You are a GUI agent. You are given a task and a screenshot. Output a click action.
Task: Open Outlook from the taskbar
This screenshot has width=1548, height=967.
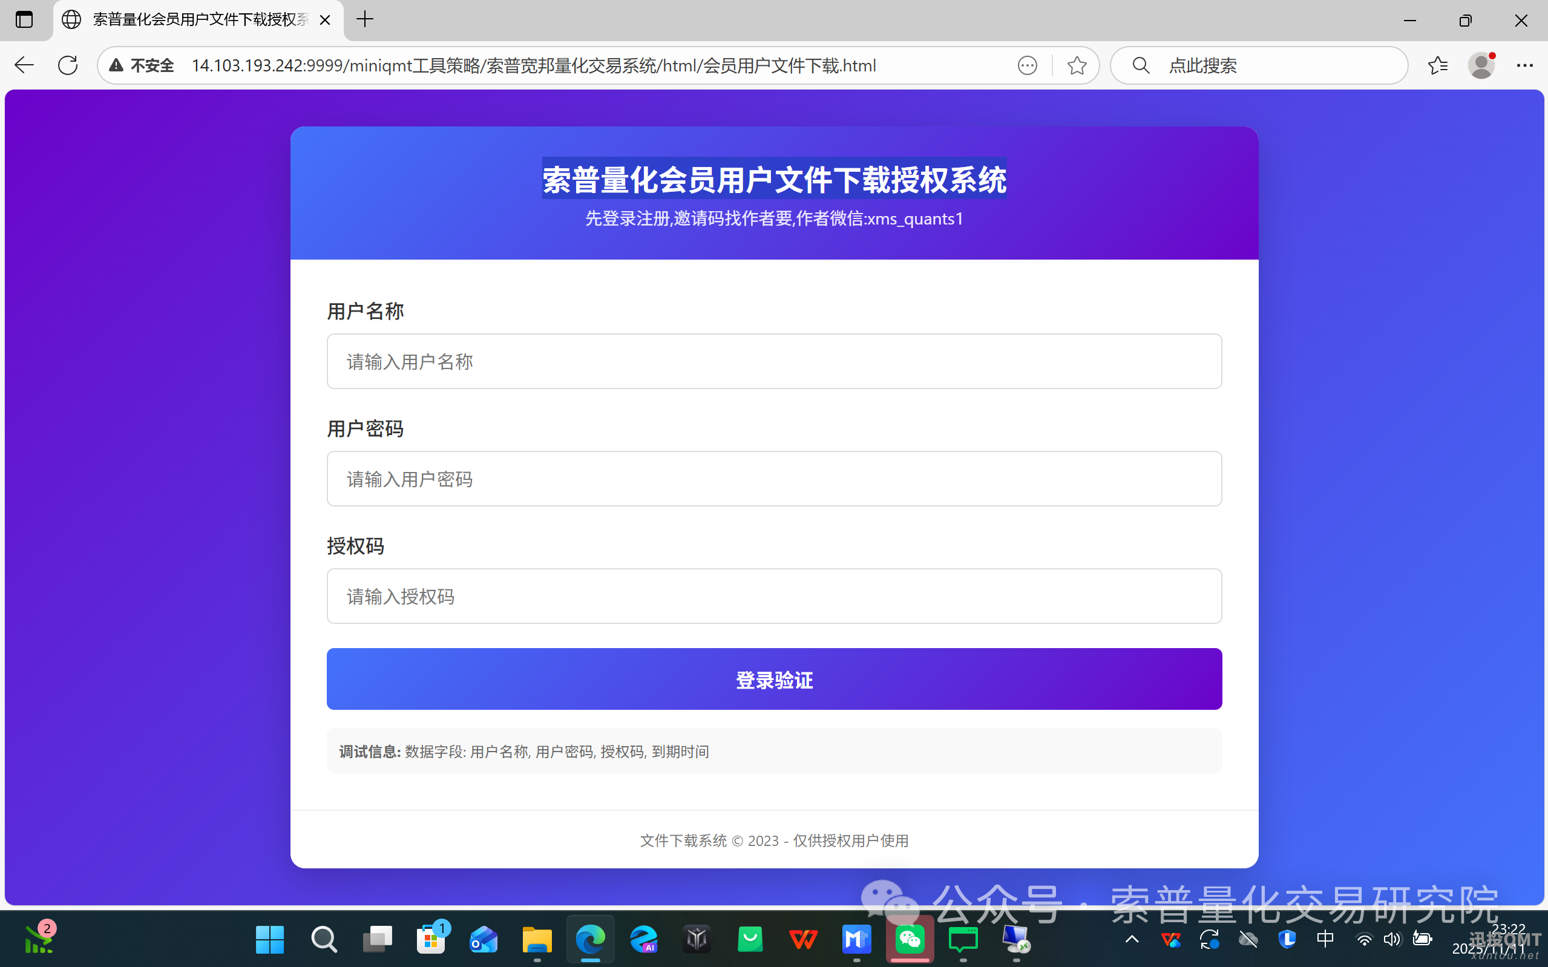tap(484, 940)
